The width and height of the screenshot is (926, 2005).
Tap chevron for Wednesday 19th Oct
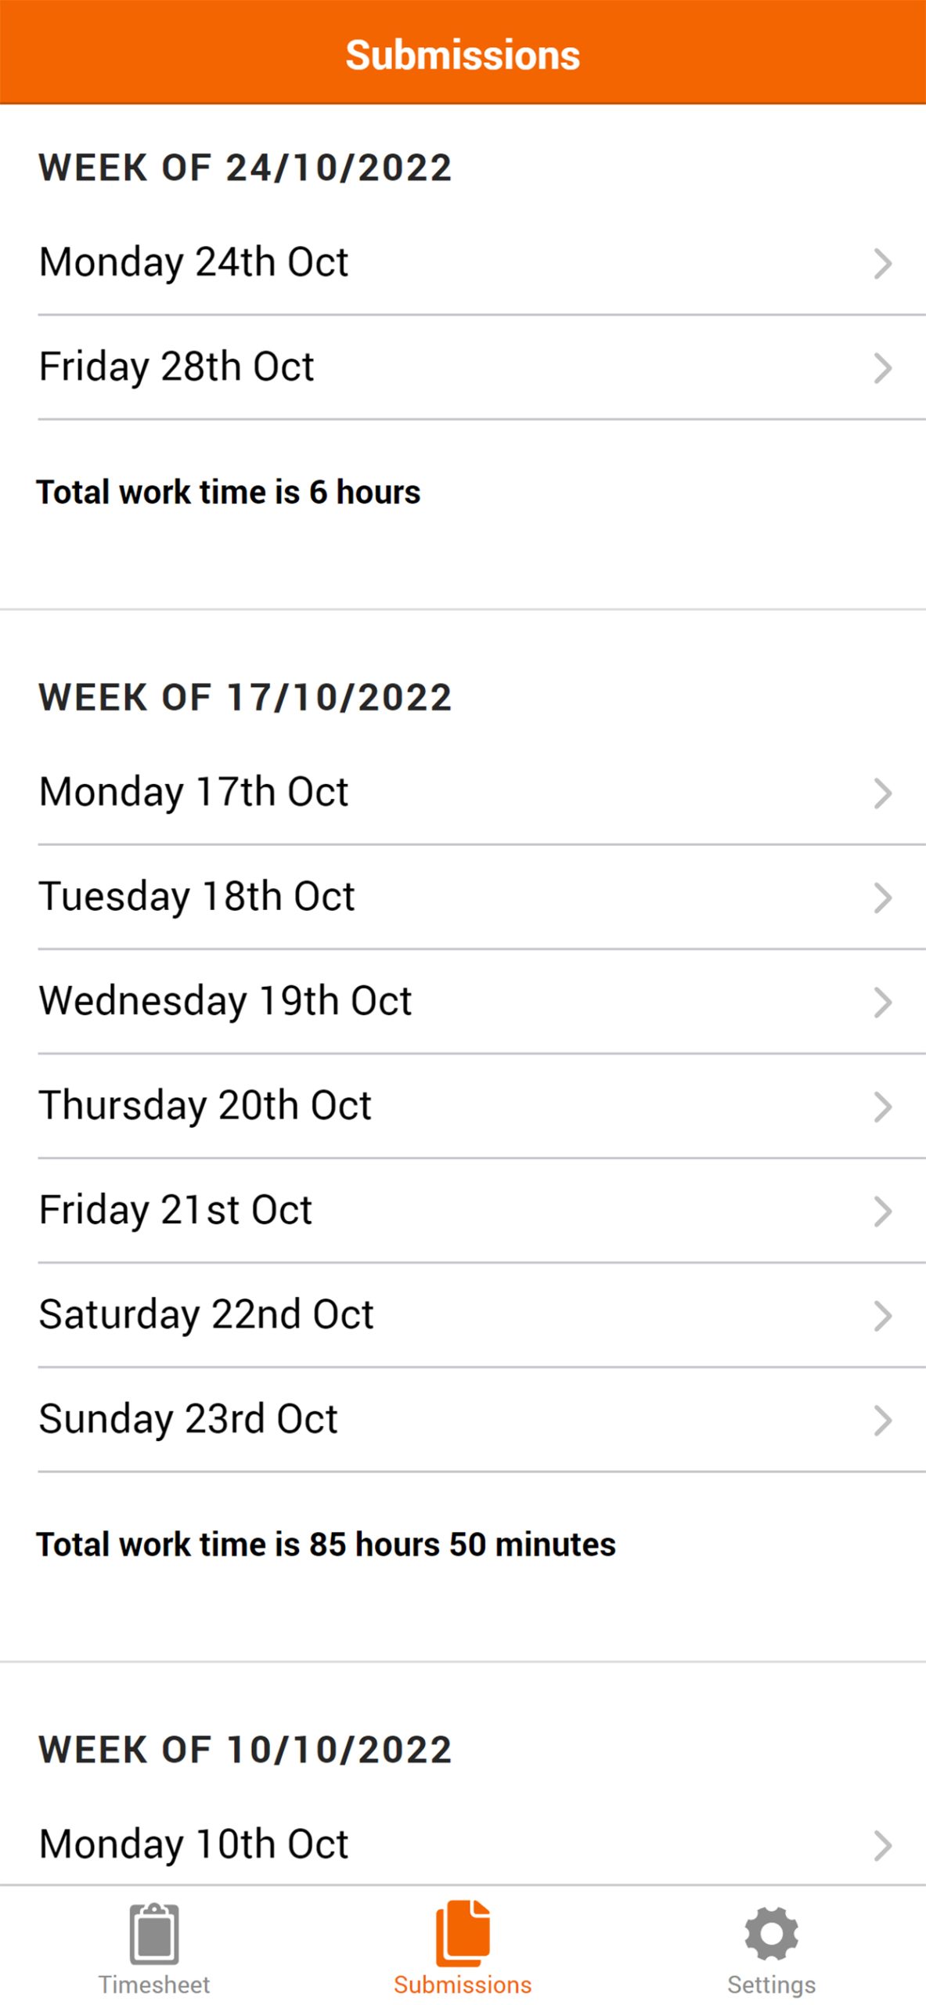coord(882,1002)
